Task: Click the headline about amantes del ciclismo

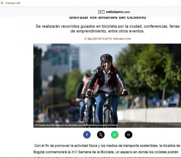Action: 107,17
